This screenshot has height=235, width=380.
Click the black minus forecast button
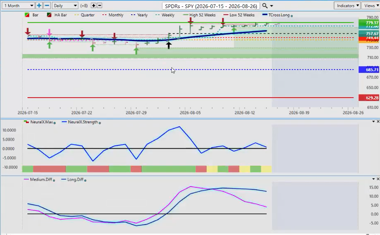[100, 6]
